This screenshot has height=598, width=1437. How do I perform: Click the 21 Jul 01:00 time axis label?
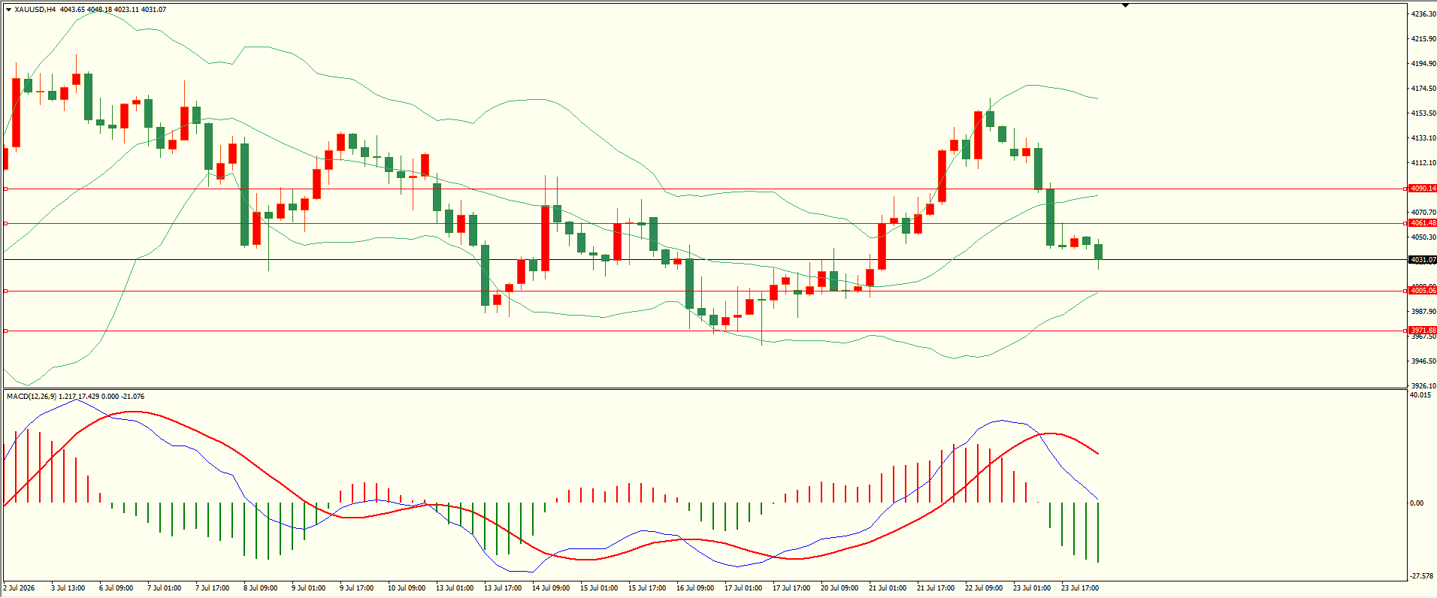pos(888,588)
